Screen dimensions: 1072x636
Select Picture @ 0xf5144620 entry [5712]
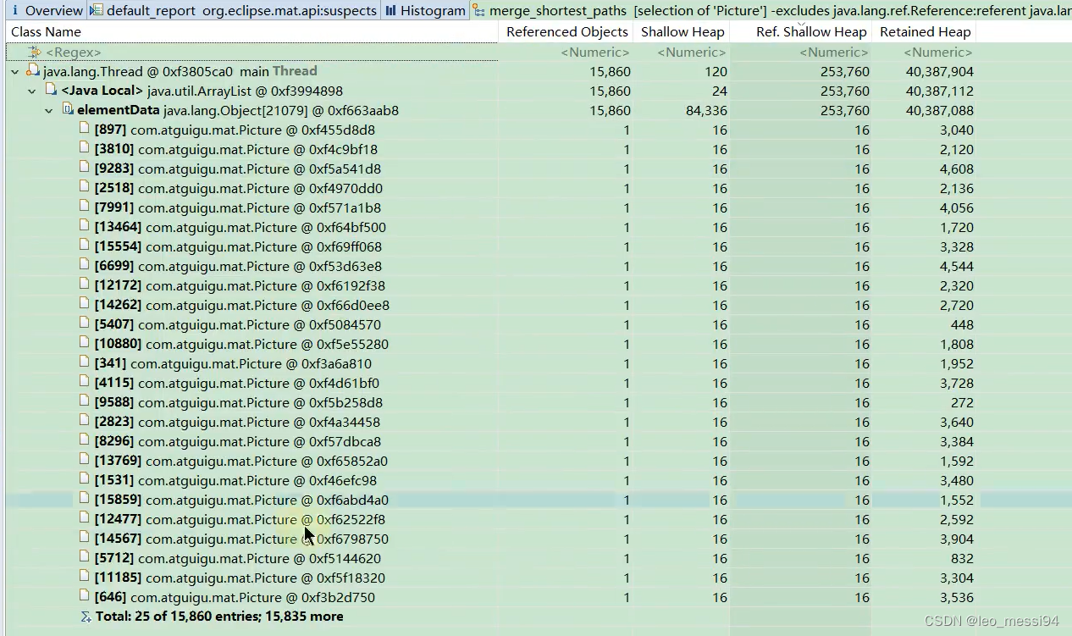(238, 559)
